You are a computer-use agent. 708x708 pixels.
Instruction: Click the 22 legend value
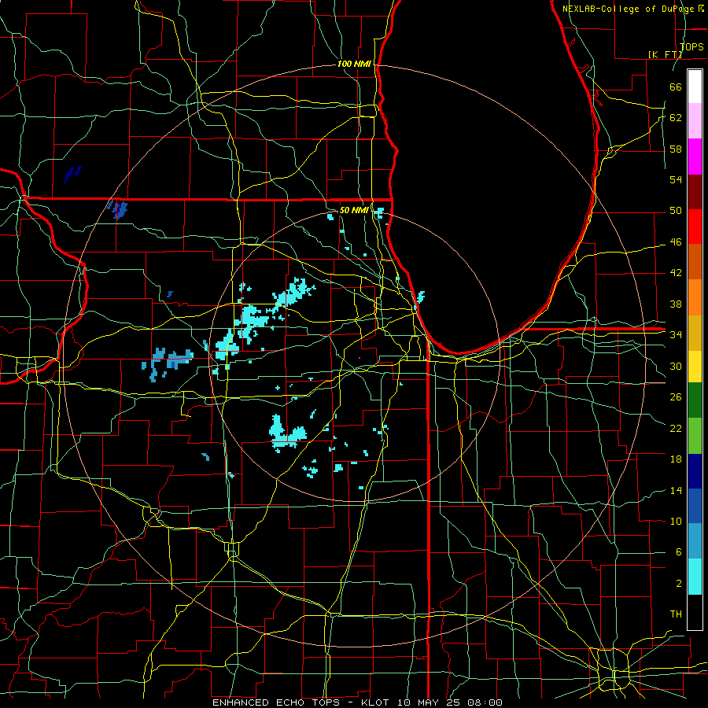click(676, 428)
